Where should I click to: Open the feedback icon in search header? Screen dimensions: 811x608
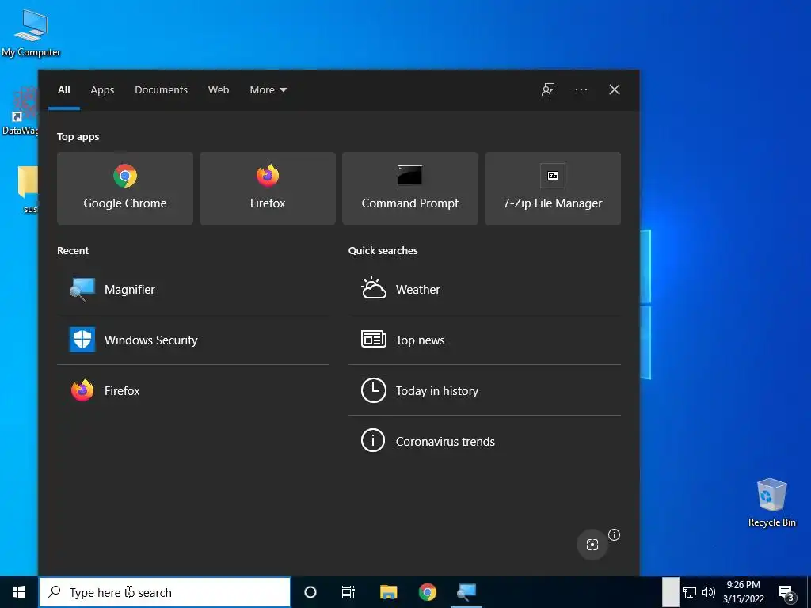(548, 89)
